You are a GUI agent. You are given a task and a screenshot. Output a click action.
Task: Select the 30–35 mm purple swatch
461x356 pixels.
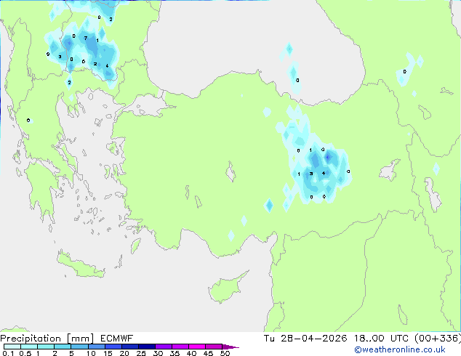(163, 347)
